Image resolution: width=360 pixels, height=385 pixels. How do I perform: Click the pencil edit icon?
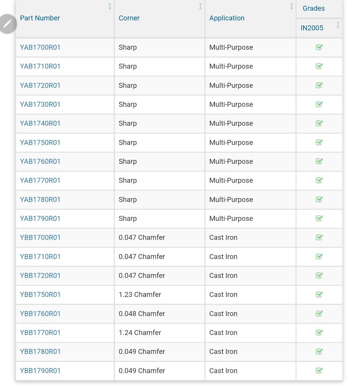pyautogui.click(x=8, y=24)
